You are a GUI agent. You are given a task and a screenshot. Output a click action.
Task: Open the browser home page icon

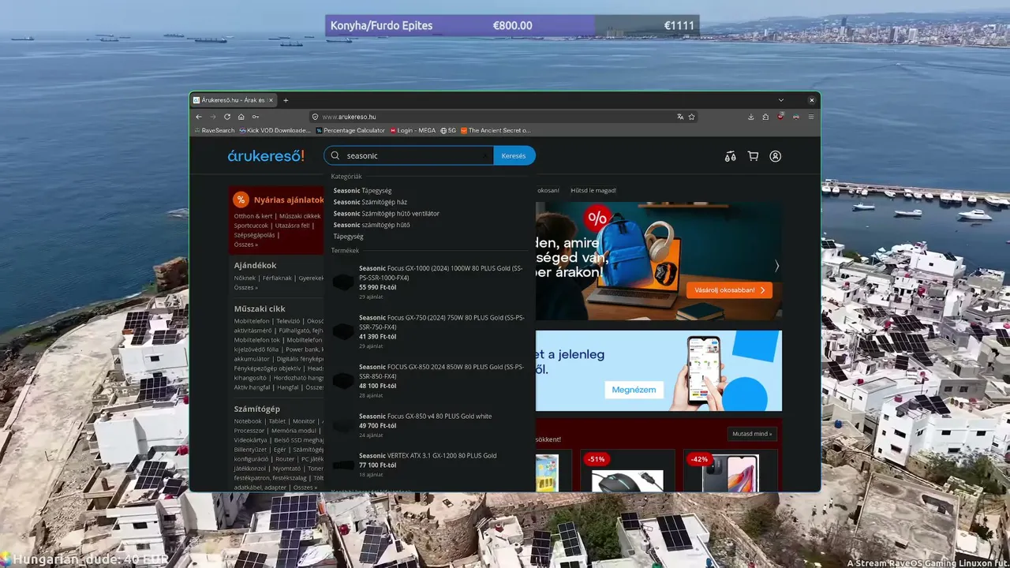[241, 117]
